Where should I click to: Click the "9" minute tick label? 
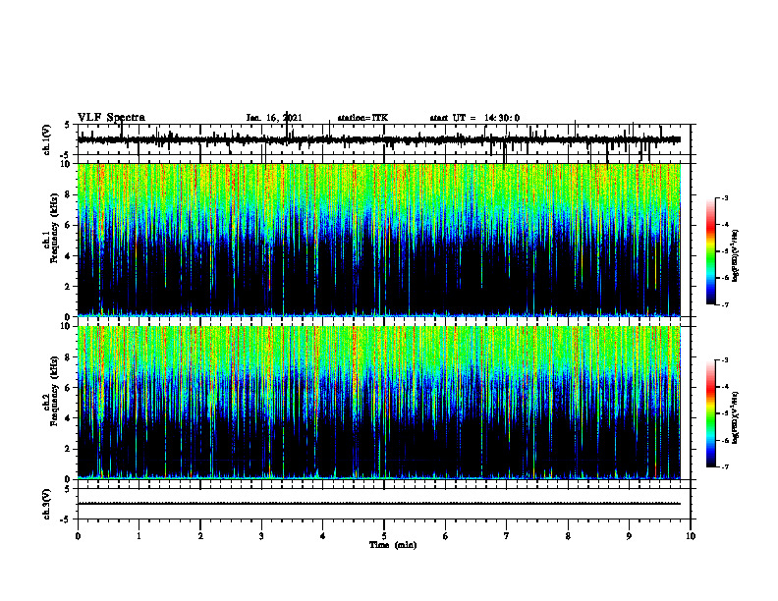[629, 536]
